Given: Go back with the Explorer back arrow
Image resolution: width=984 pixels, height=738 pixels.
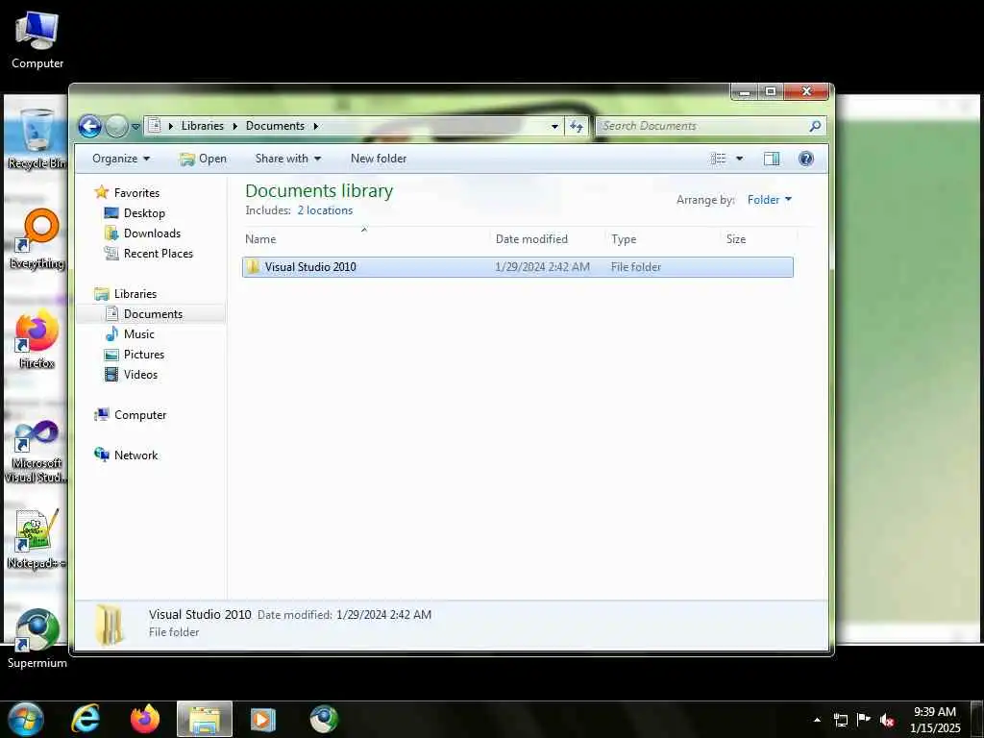Looking at the screenshot, I should [x=89, y=127].
